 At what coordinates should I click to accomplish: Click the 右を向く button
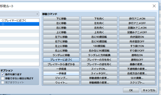click(x=99, y=28)
